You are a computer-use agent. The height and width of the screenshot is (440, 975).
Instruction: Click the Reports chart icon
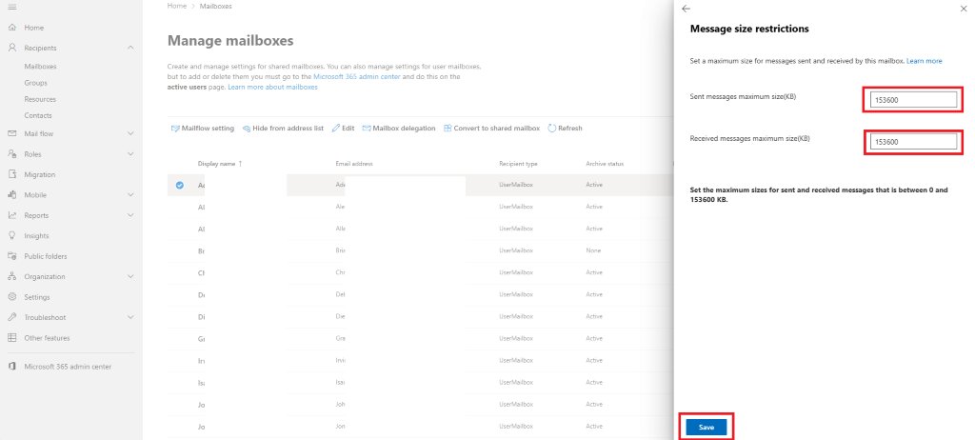point(11,215)
